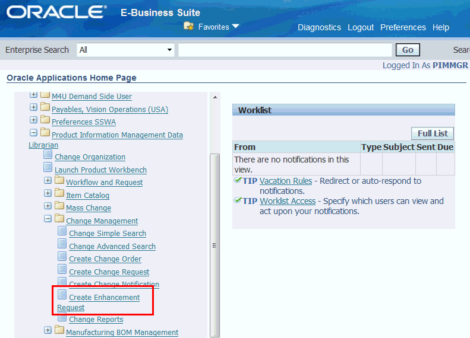Click the folder icon beside Preferences SSWA
This screenshot has width=470, height=338.
[45, 119]
